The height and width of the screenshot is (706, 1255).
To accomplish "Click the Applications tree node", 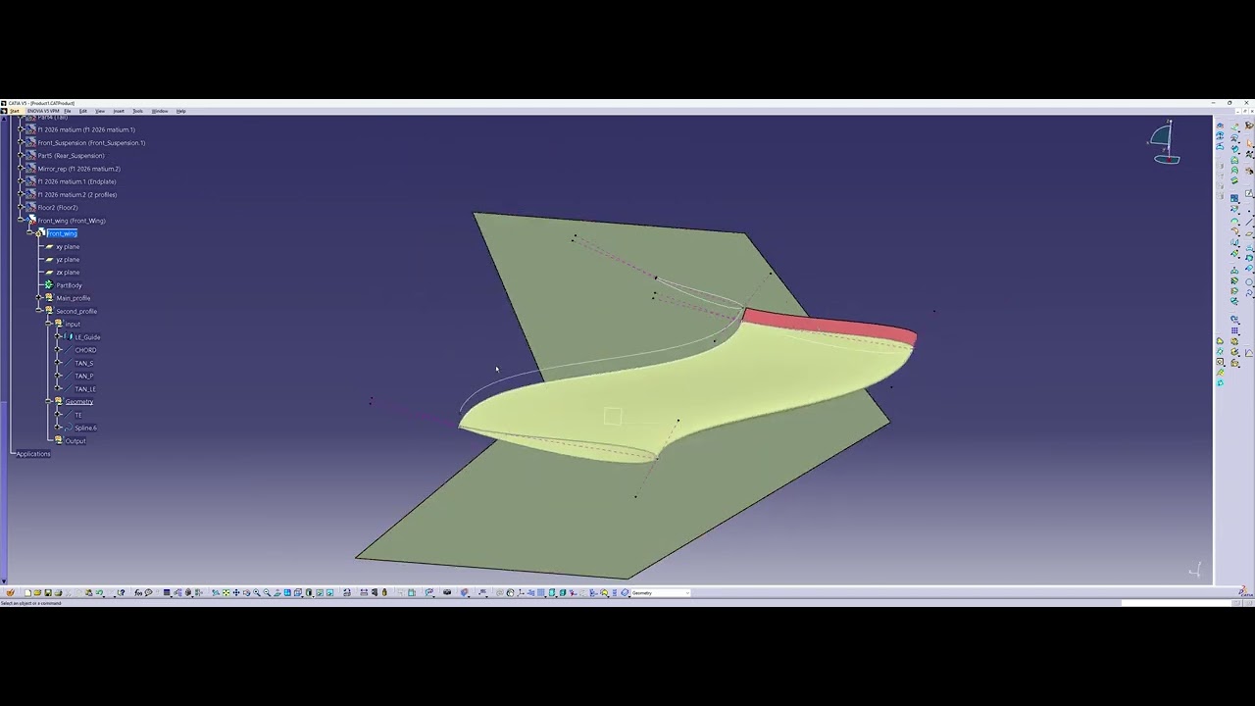I will point(33,453).
